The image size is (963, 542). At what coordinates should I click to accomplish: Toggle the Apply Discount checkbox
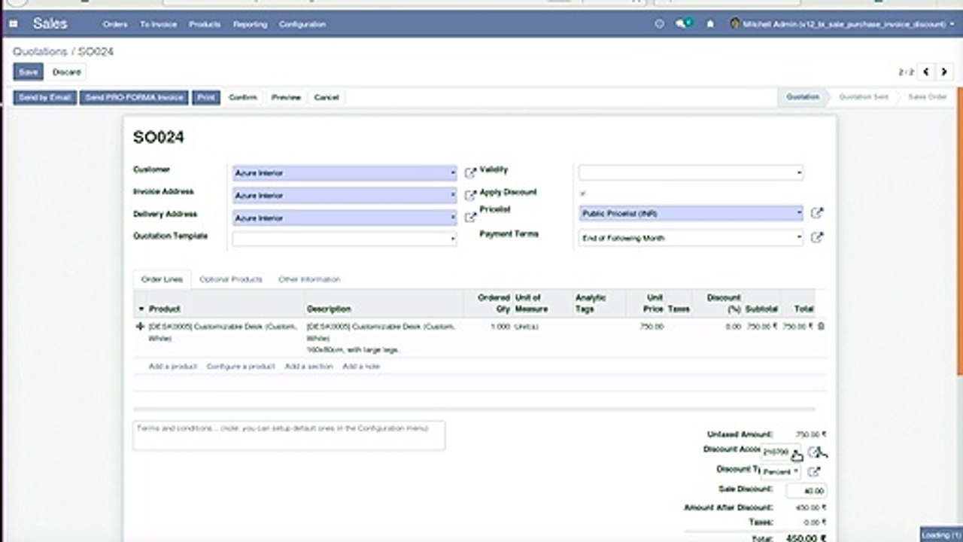583,193
